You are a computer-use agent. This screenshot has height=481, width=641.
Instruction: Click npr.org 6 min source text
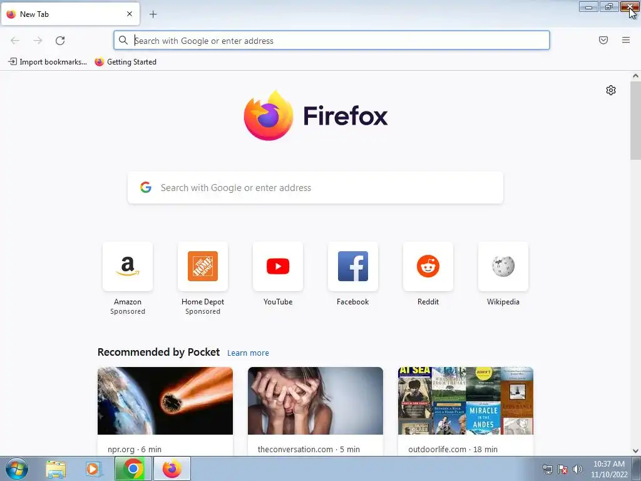[x=135, y=449]
